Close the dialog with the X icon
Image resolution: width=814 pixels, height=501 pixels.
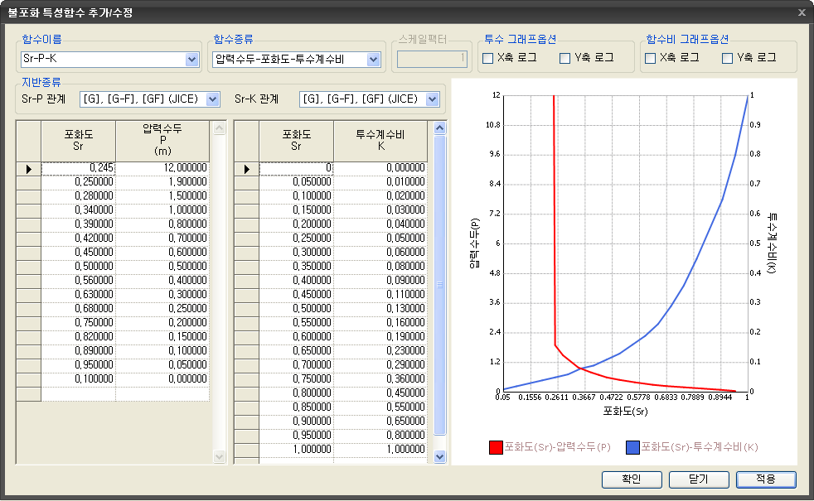[801, 12]
